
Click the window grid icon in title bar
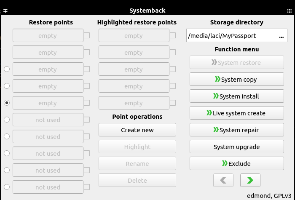tap(290, 11)
